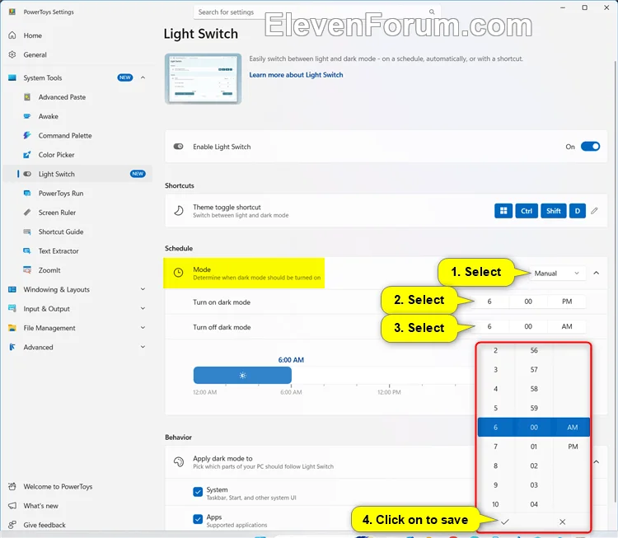The width and height of the screenshot is (618, 538).
Task: Choose PM in time picker list
Action: 573,447
